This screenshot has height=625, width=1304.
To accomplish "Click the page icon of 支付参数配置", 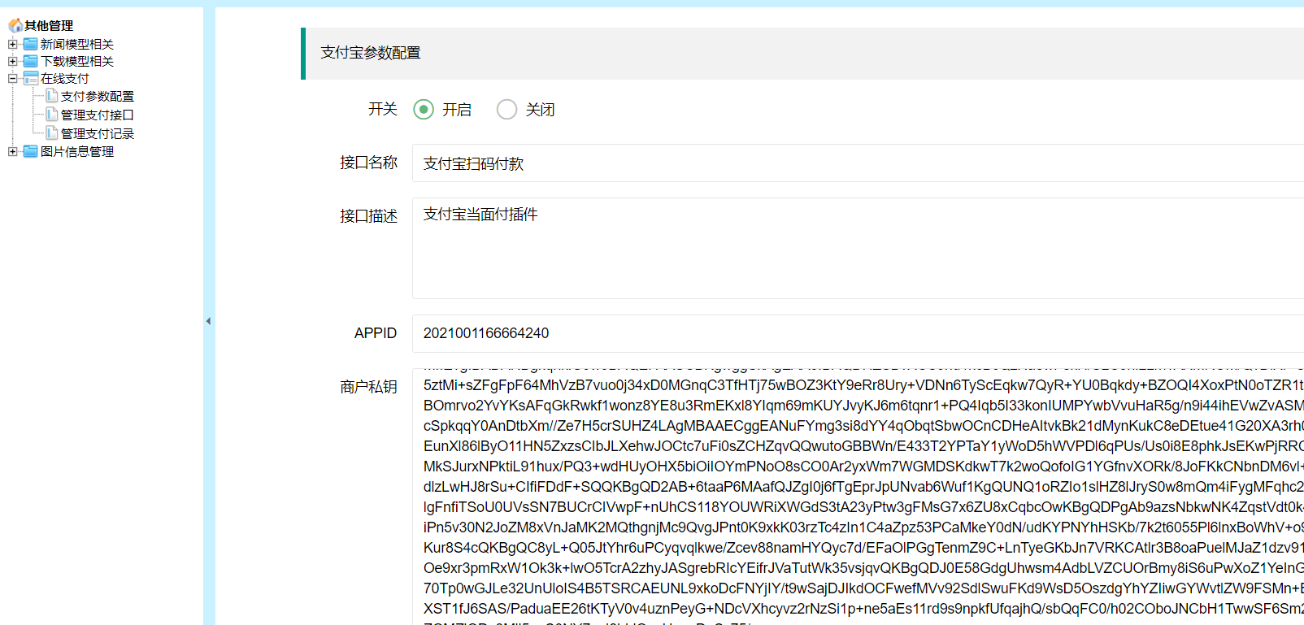I will pyautogui.click(x=52, y=96).
